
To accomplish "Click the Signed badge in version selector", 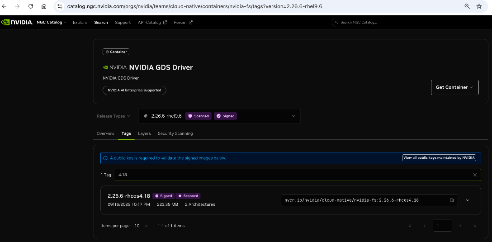I will click(225, 116).
